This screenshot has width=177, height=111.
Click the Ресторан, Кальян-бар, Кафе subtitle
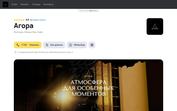28,32
